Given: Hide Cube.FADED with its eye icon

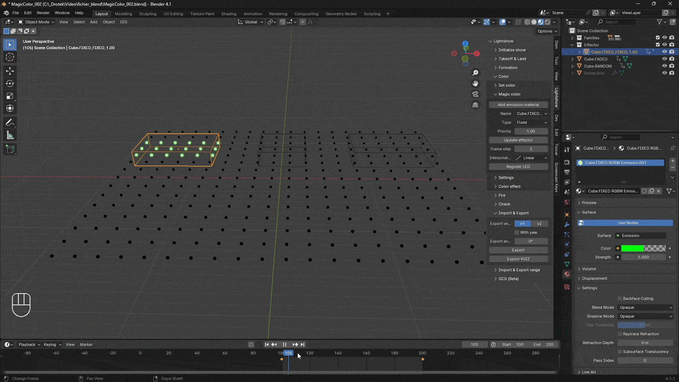Looking at the screenshot, I should [x=665, y=59].
